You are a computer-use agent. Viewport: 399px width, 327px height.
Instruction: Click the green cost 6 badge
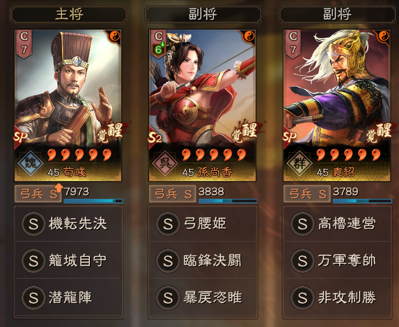point(159,50)
